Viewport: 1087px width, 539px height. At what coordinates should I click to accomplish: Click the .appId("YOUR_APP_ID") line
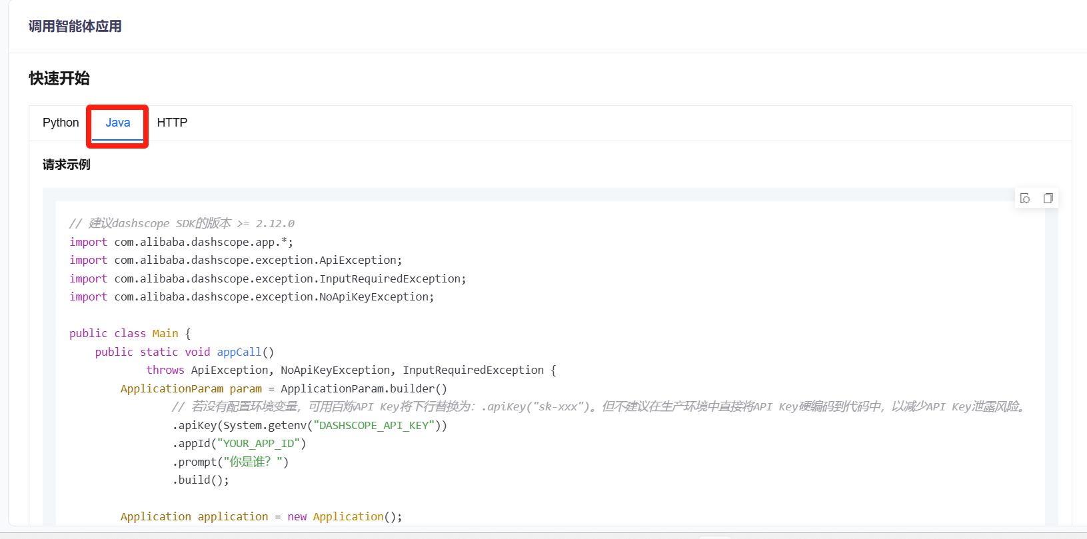(239, 443)
